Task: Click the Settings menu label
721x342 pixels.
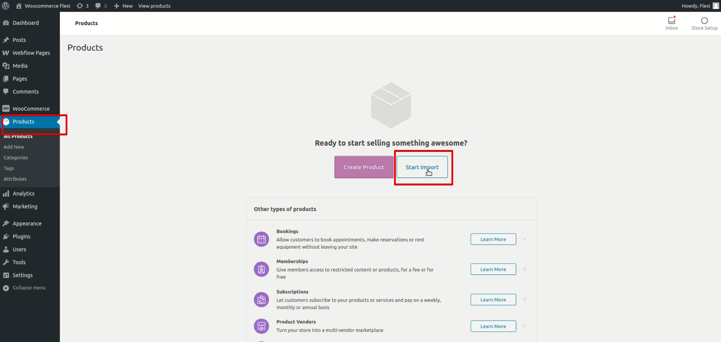Action: pyautogui.click(x=23, y=275)
